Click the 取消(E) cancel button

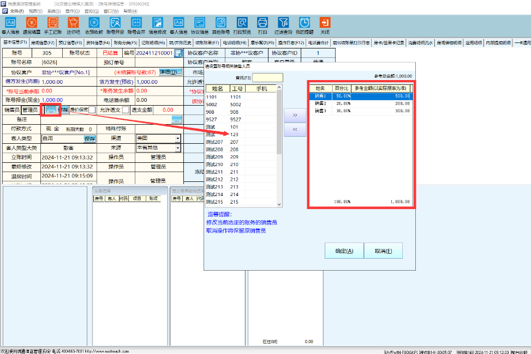click(x=383, y=251)
